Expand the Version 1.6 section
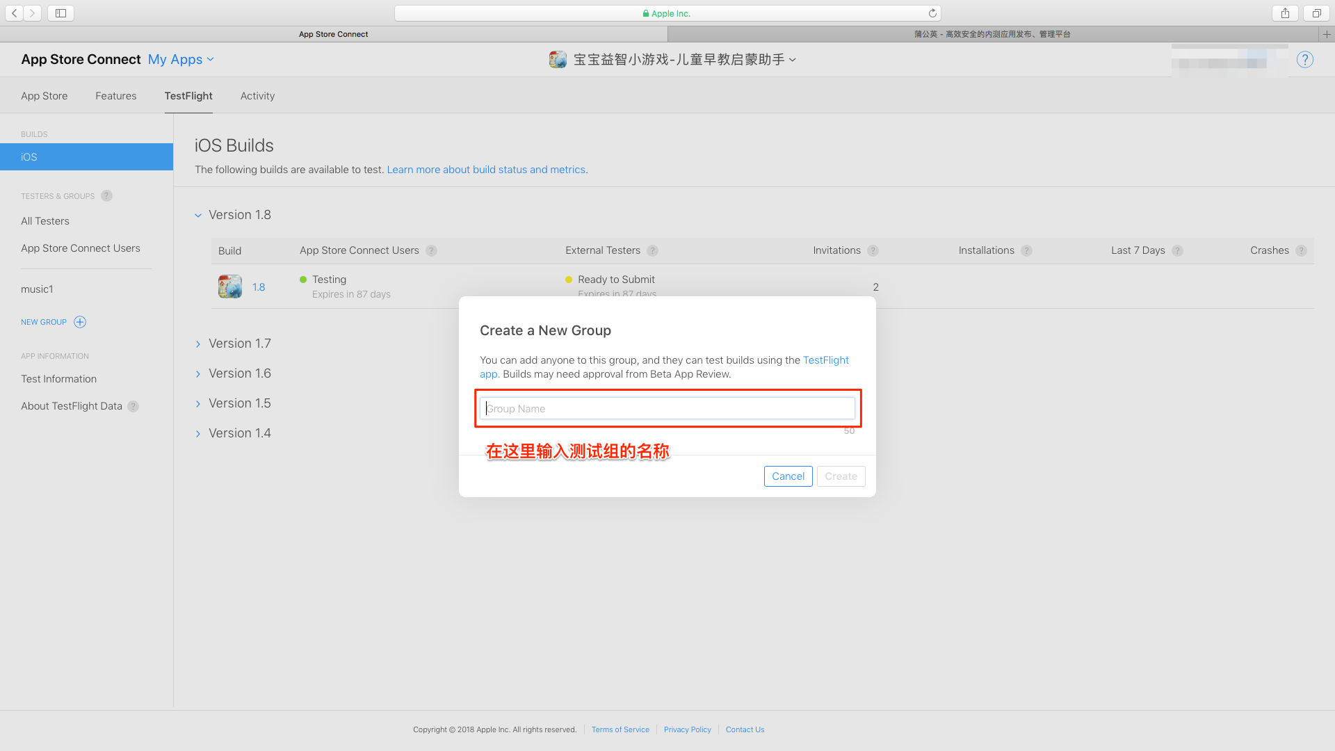This screenshot has height=751, width=1335. click(x=198, y=374)
